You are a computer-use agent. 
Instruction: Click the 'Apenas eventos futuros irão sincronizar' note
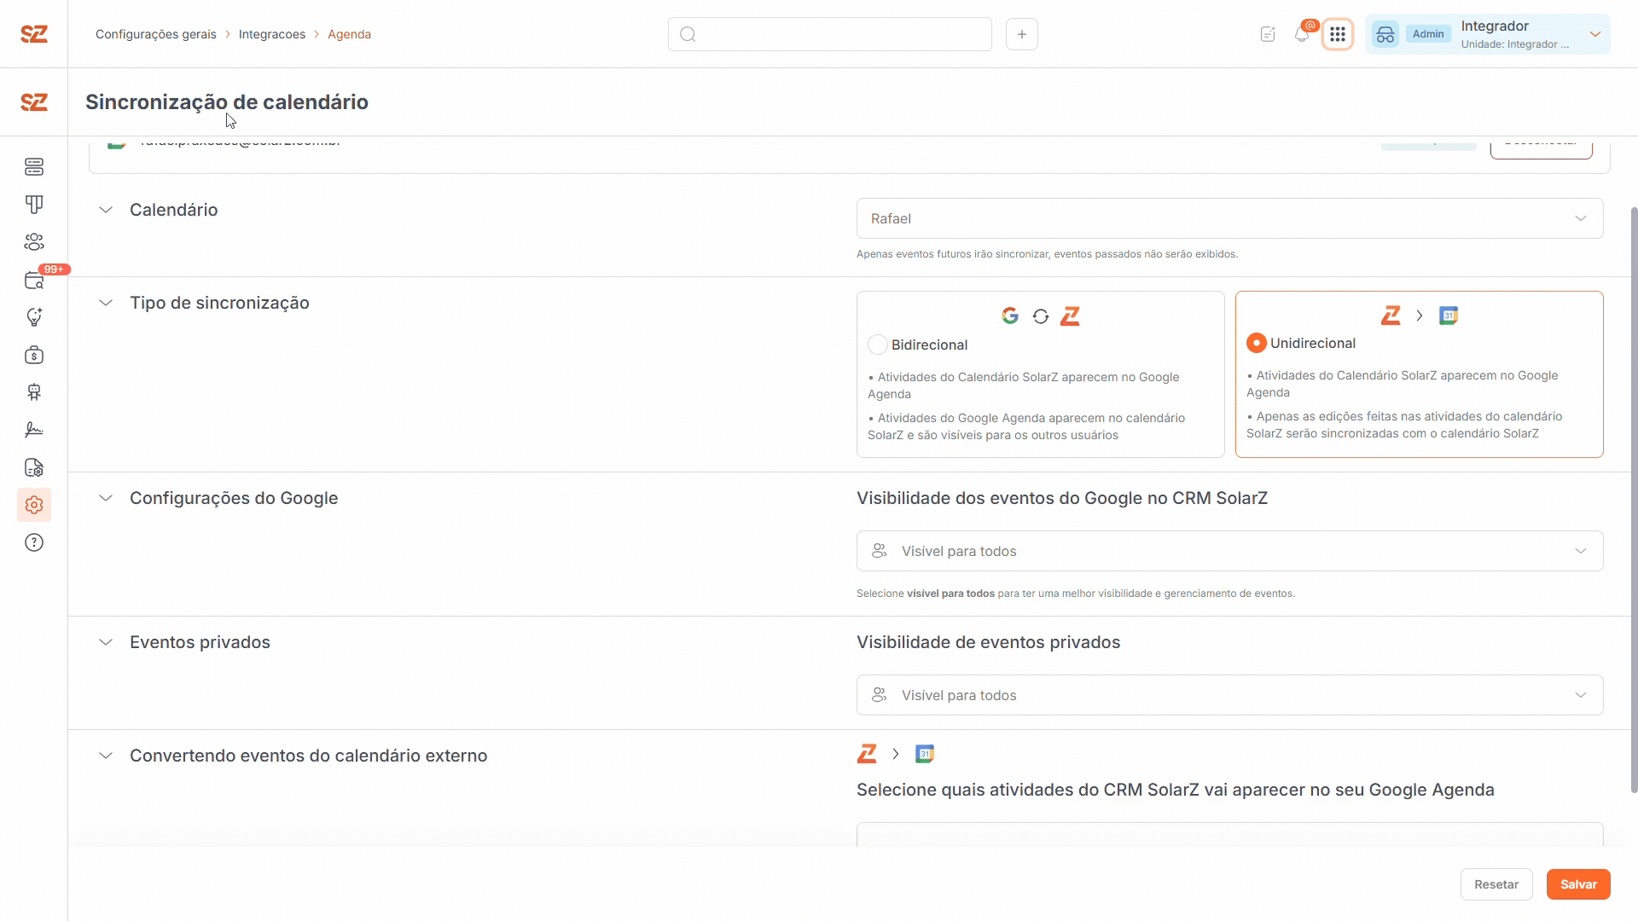tap(1047, 254)
